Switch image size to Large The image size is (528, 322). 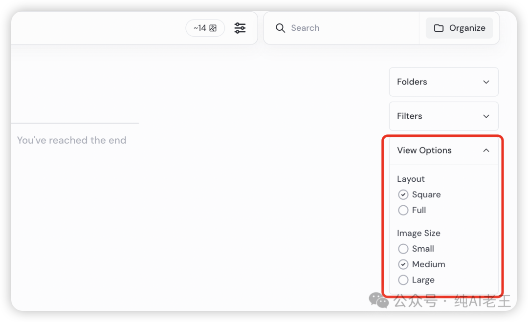[403, 280]
